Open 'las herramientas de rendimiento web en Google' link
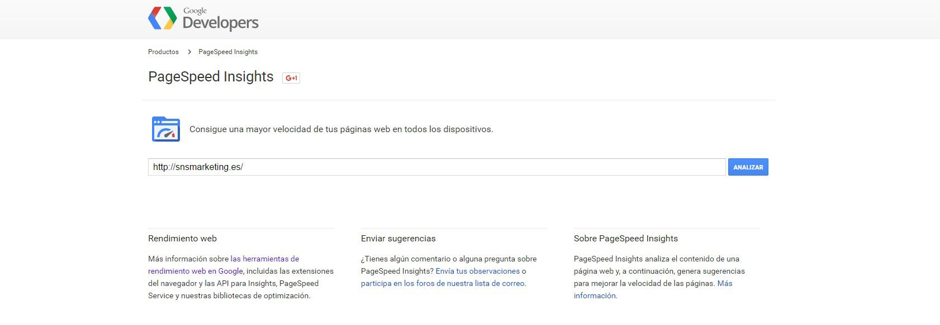This screenshot has height=325, width=940. point(224,265)
